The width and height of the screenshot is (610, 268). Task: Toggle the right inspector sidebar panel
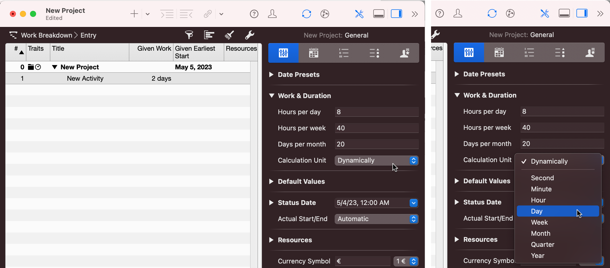pyautogui.click(x=396, y=14)
